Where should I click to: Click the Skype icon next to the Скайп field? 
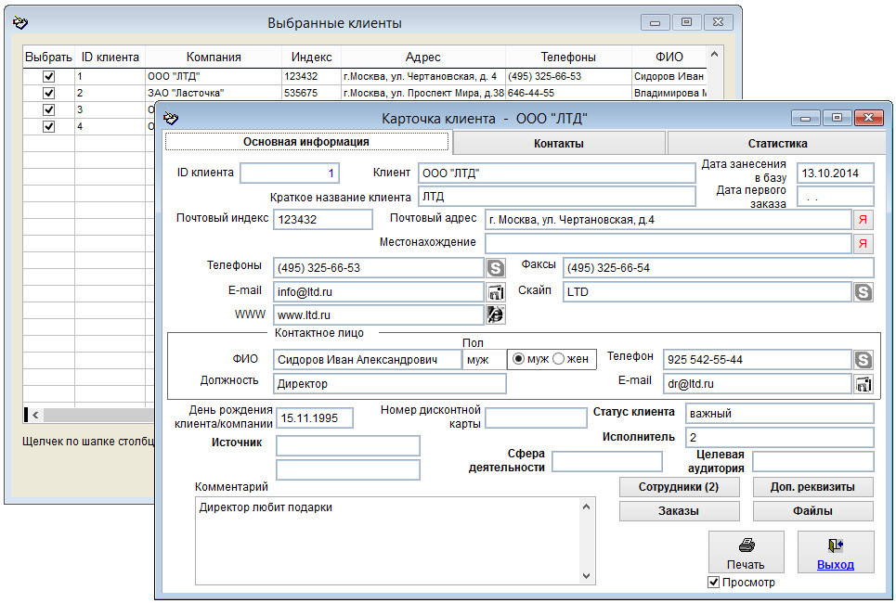[864, 292]
